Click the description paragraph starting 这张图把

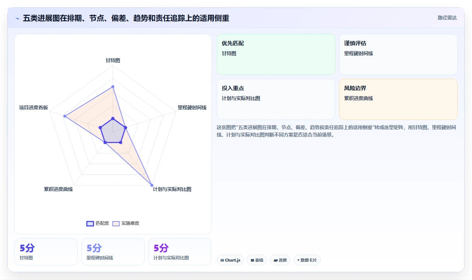click(x=337, y=131)
